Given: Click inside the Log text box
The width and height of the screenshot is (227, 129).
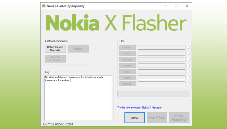Looking at the screenshot, I should click(x=78, y=98).
